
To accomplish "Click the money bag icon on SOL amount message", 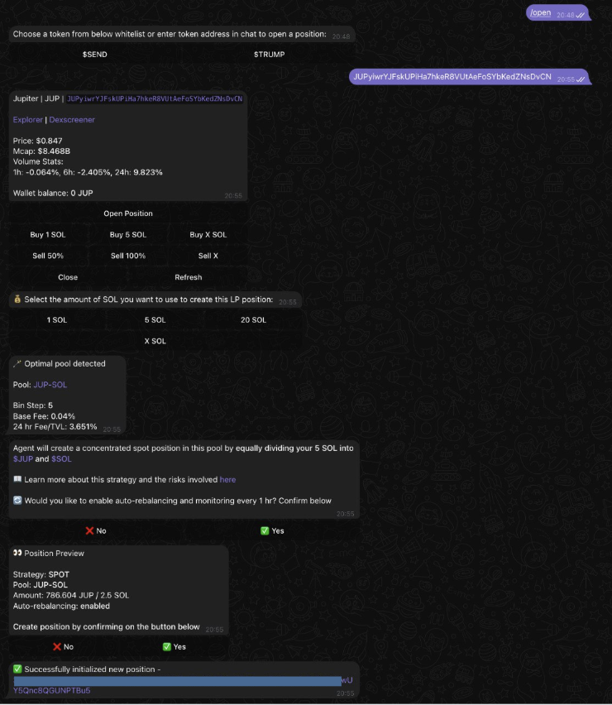I will [x=17, y=300].
